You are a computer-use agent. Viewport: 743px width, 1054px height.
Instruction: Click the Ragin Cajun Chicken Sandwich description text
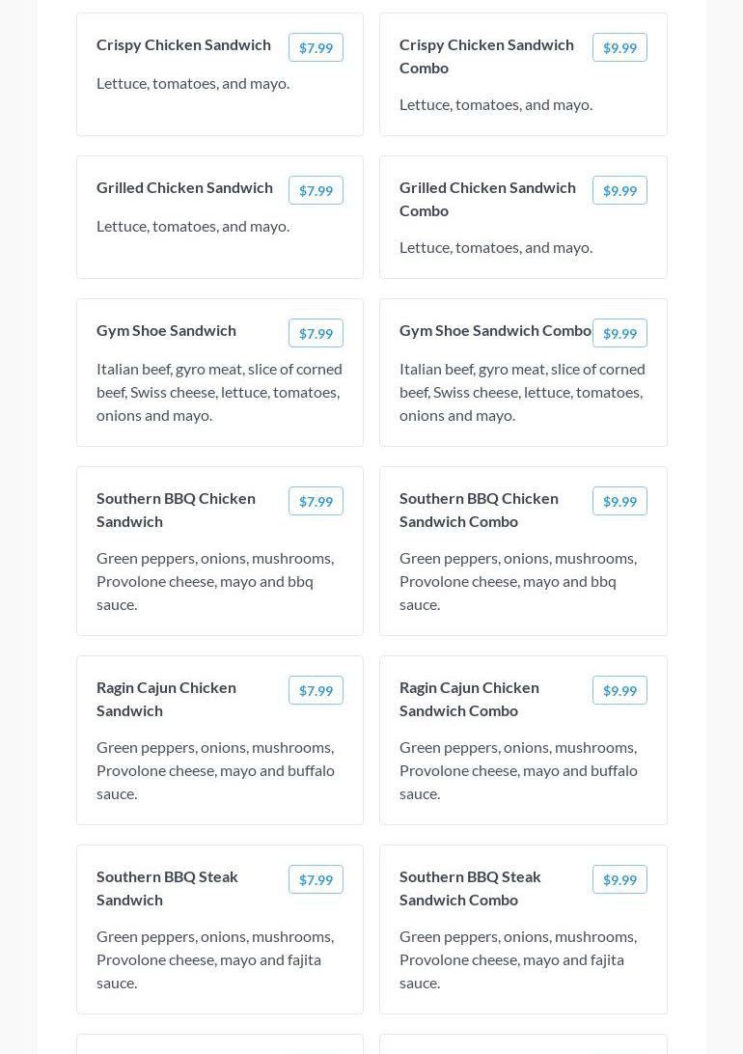[215, 770]
